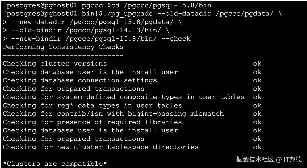Select the Checking cluster versions line
307x168 pixels.
coord(55,63)
